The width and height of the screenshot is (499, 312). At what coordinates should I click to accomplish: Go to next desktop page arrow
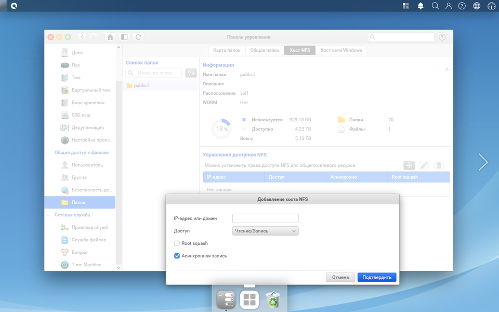point(483,162)
